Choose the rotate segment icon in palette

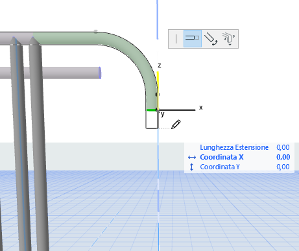211,39
